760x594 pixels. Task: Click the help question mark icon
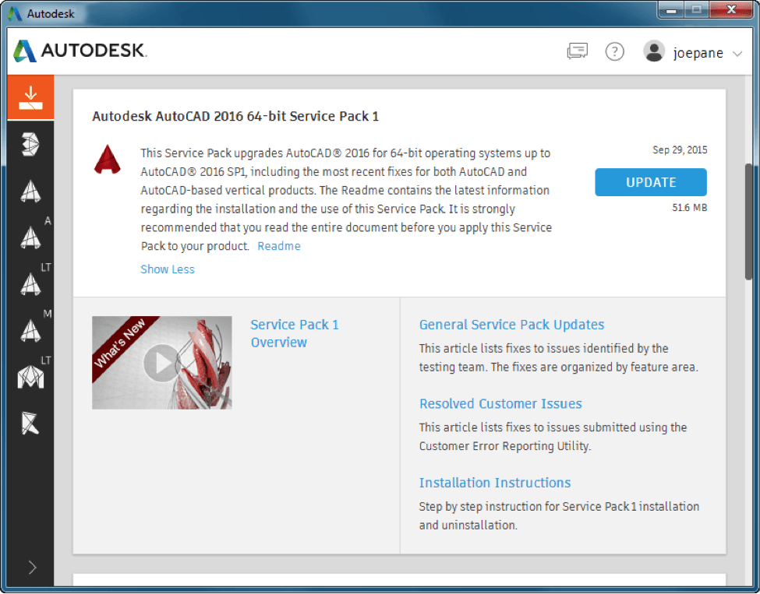pos(615,52)
